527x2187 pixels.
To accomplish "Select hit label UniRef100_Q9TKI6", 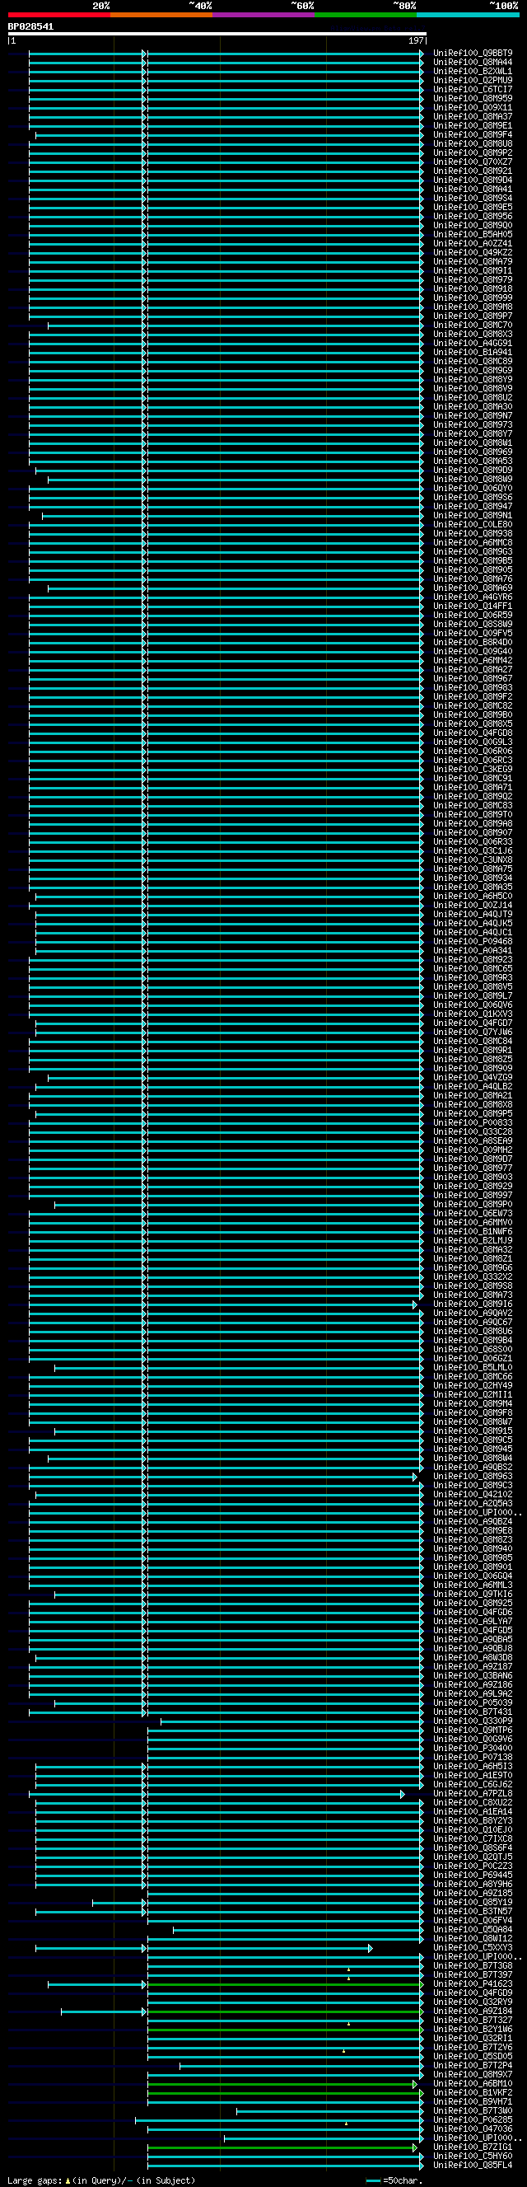I will tap(473, 1595).
